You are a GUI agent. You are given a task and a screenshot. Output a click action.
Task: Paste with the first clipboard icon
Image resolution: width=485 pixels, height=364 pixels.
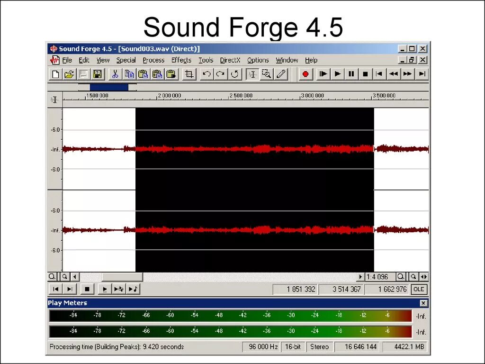(x=143, y=74)
